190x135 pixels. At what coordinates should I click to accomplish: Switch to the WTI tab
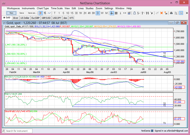click(x=71, y=18)
